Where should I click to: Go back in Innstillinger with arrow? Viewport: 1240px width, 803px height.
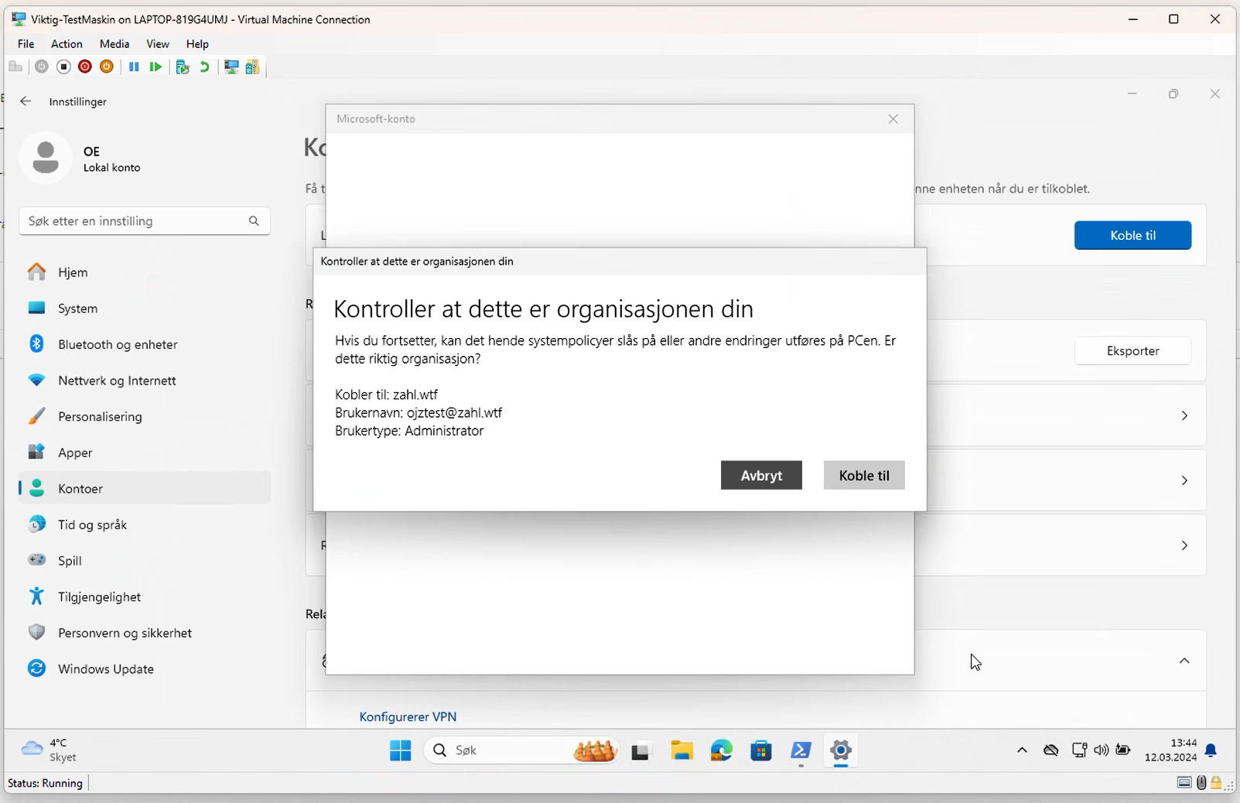coord(26,101)
